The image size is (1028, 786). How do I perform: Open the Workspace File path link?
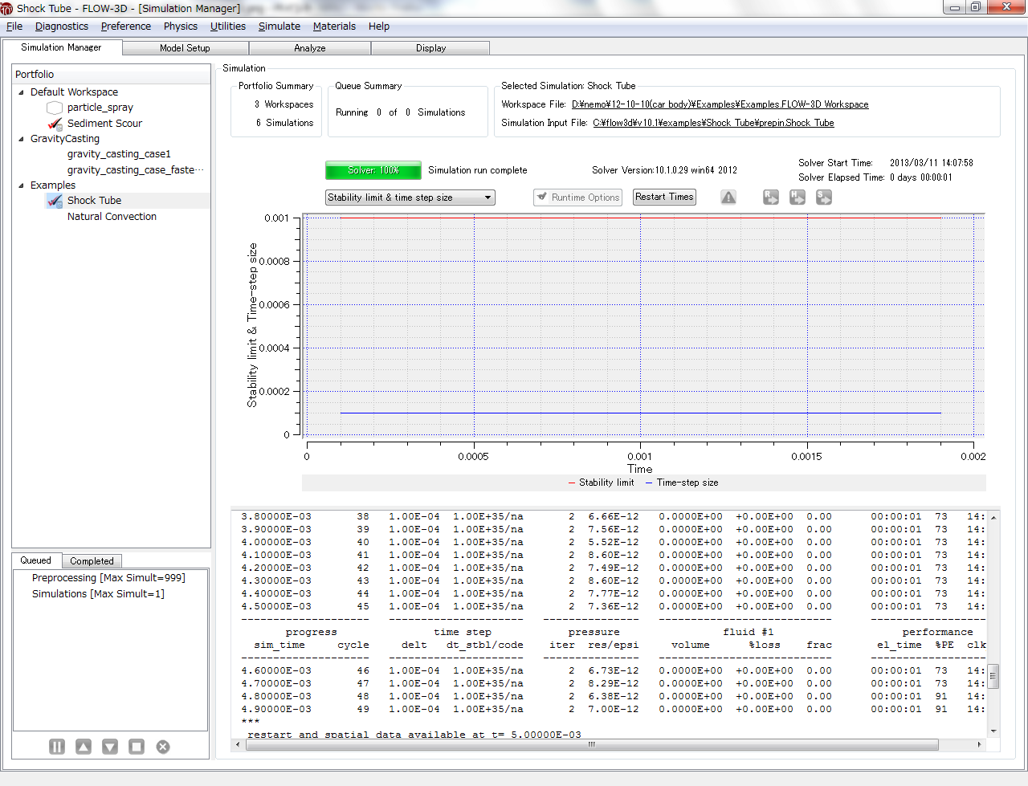(720, 104)
